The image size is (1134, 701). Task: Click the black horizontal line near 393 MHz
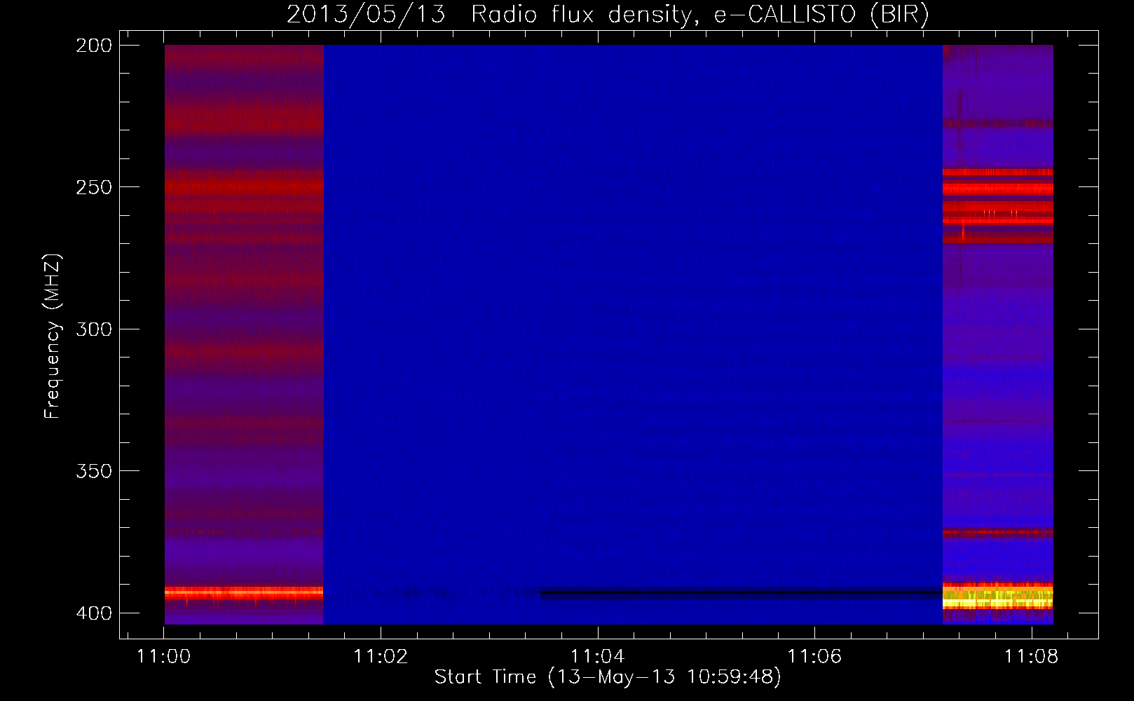tap(742, 593)
